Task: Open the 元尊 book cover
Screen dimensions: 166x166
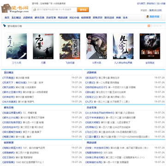Action: [43, 46]
